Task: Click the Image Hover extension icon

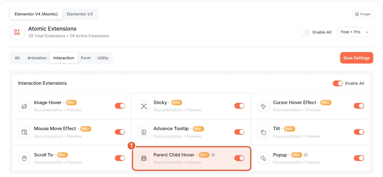Action: pos(24,106)
